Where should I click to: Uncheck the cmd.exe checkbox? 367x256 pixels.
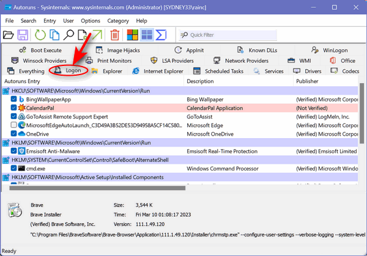tap(13, 168)
